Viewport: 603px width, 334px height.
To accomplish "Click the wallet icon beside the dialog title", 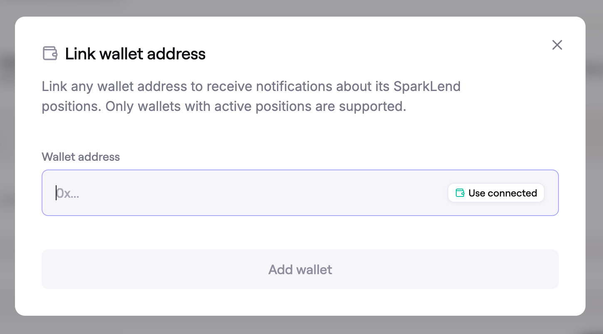I will pyautogui.click(x=50, y=54).
